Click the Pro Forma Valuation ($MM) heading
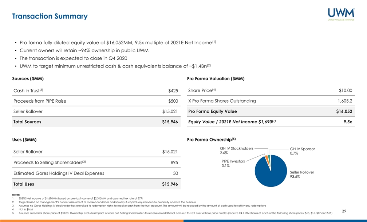 (216, 79)
